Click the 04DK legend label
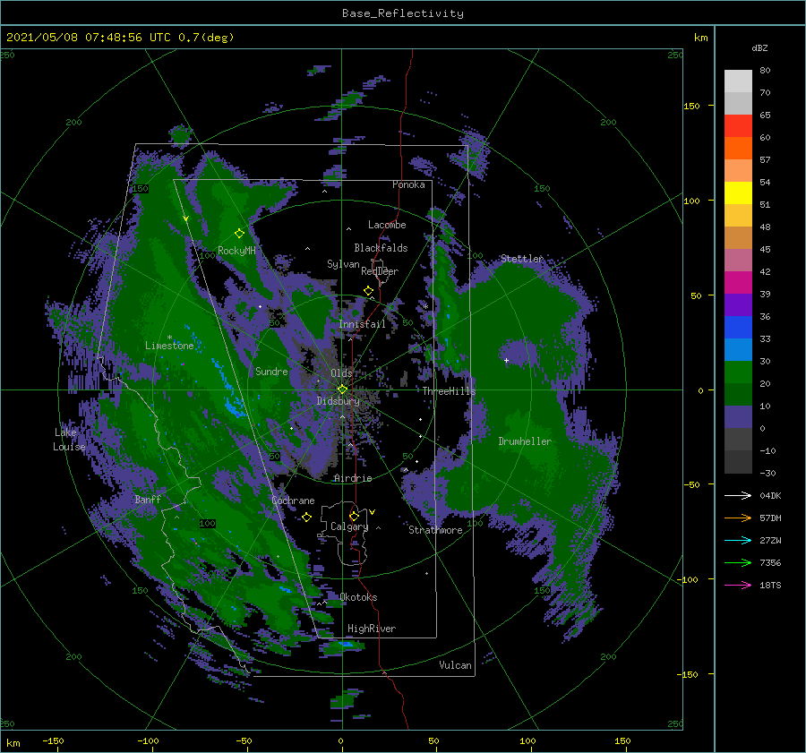Screen dimensions: 806x753 pyautogui.click(x=770, y=495)
